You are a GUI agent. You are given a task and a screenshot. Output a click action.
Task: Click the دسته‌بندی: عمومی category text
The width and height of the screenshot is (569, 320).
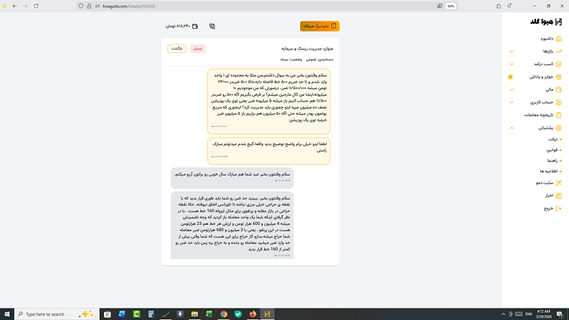320,59
